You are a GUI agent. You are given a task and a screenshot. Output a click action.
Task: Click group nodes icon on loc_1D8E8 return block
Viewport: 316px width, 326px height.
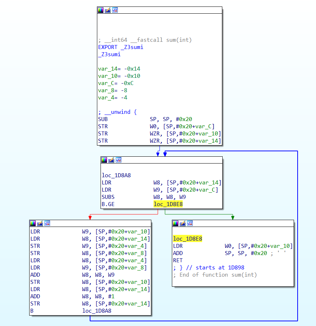(190, 223)
